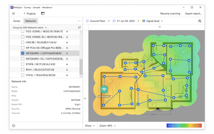Select the Channel value 5 (2.4 GHz, 20 MHz)

(x=71, y=113)
